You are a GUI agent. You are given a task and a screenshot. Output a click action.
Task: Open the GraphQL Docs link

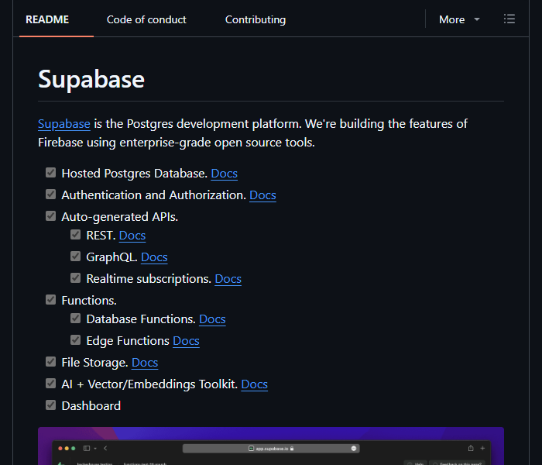[154, 257]
